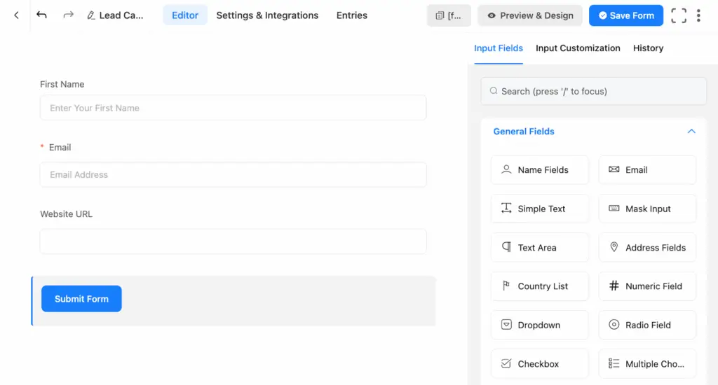The height and width of the screenshot is (385, 718).
Task: Add a Checkbox field
Action: point(540,364)
